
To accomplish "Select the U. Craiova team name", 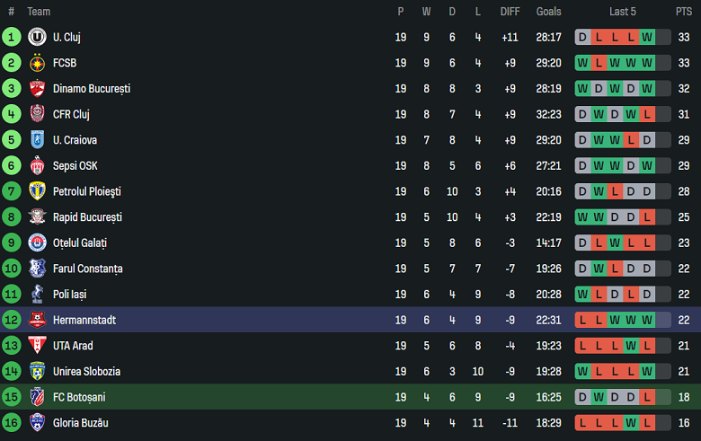I will coord(75,140).
